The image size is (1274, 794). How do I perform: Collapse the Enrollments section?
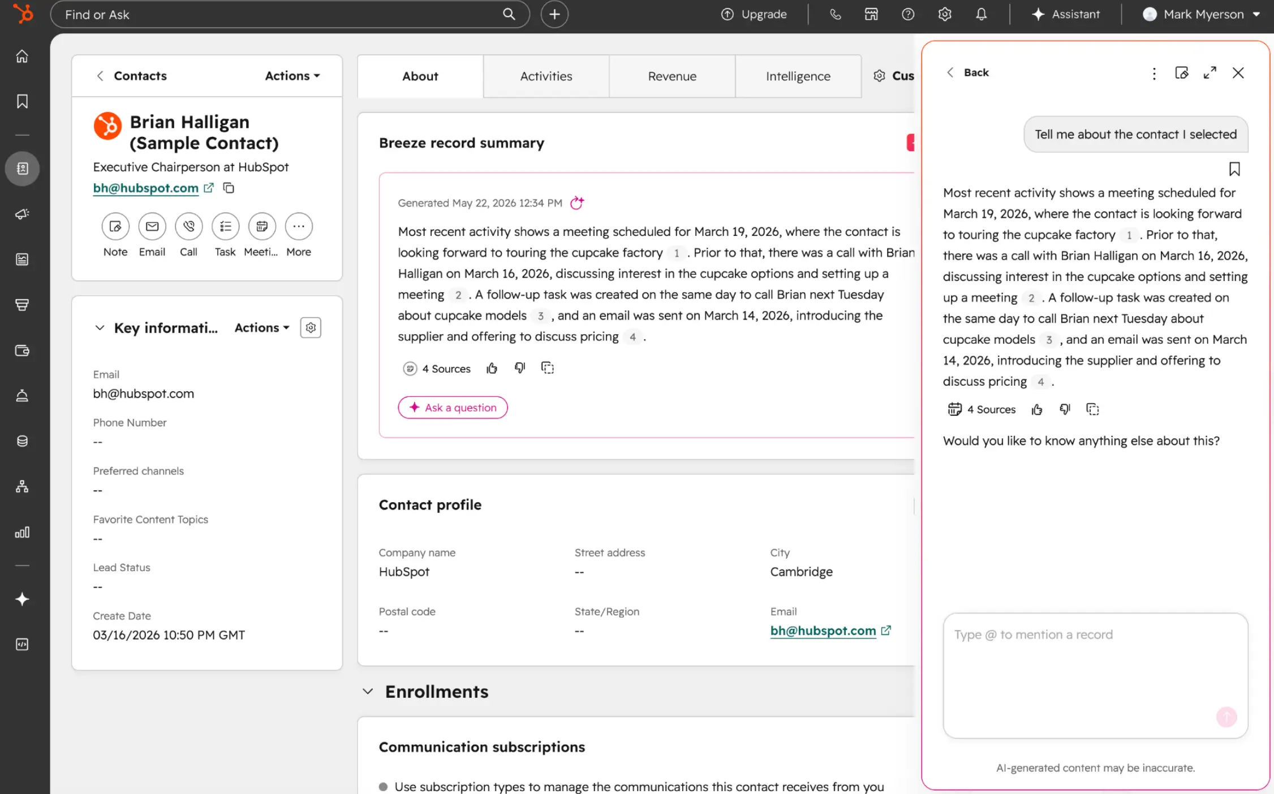click(368, 692)
